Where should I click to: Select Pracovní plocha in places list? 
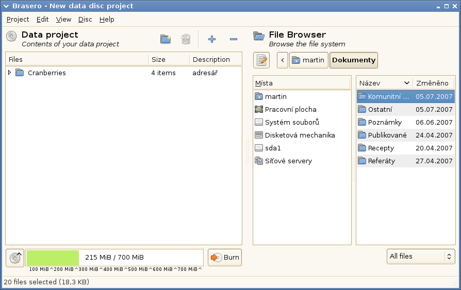click(302, 109)
